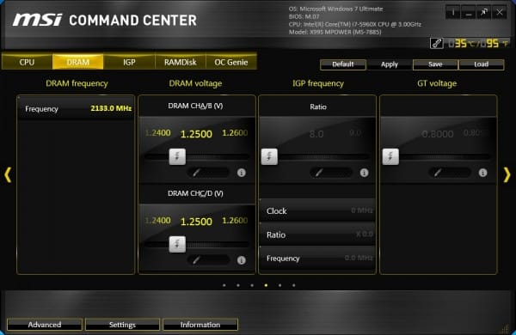Click the first page indicator dot
The image size is (516, 335).
(224, 285)
